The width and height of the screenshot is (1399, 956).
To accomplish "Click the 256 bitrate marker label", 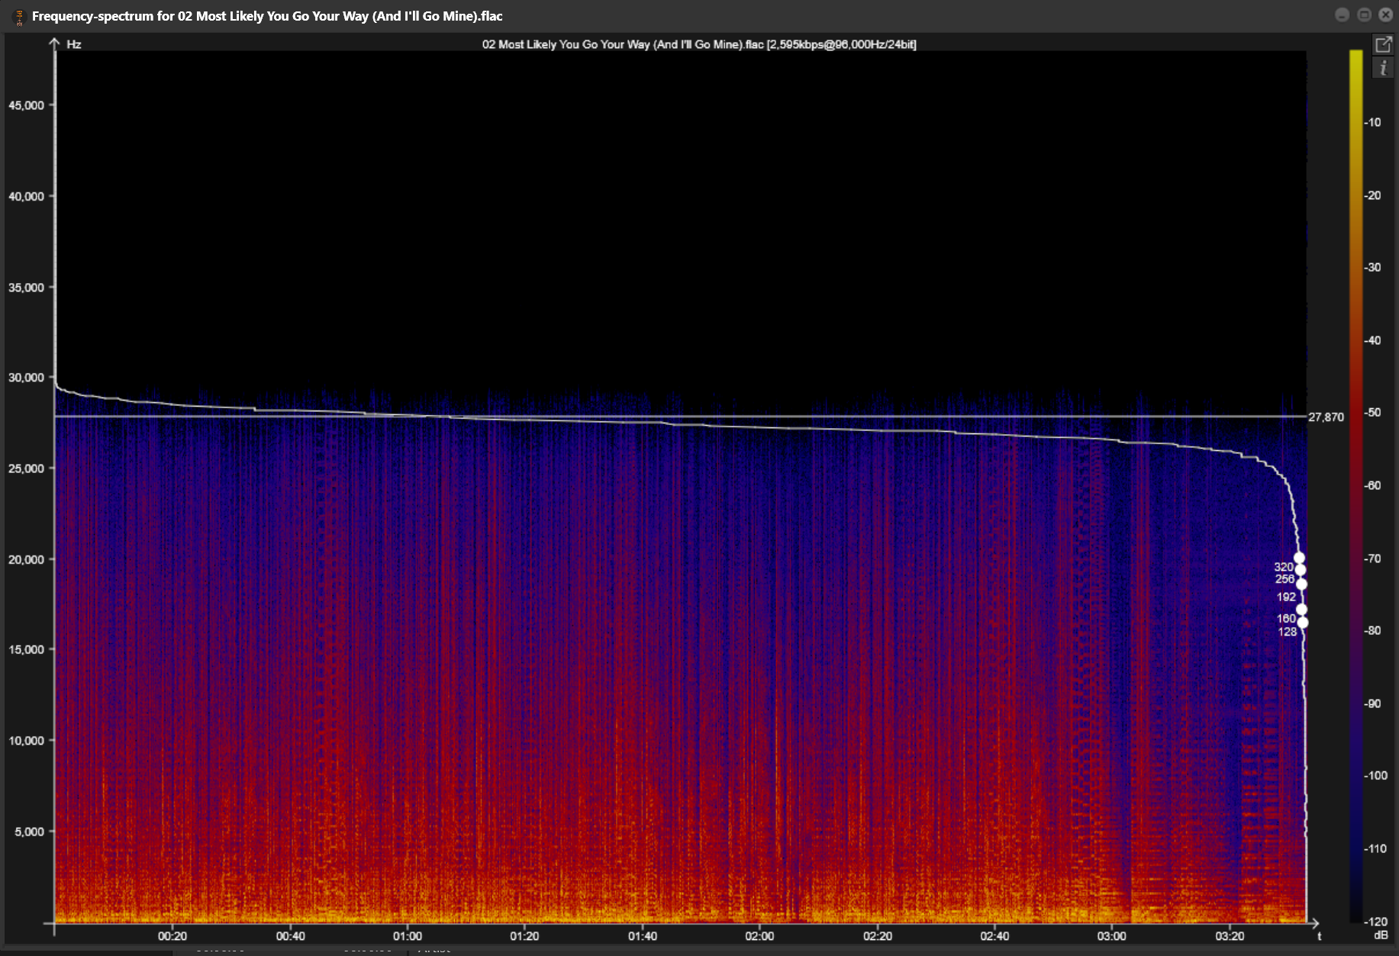I will coord(1285,579).
